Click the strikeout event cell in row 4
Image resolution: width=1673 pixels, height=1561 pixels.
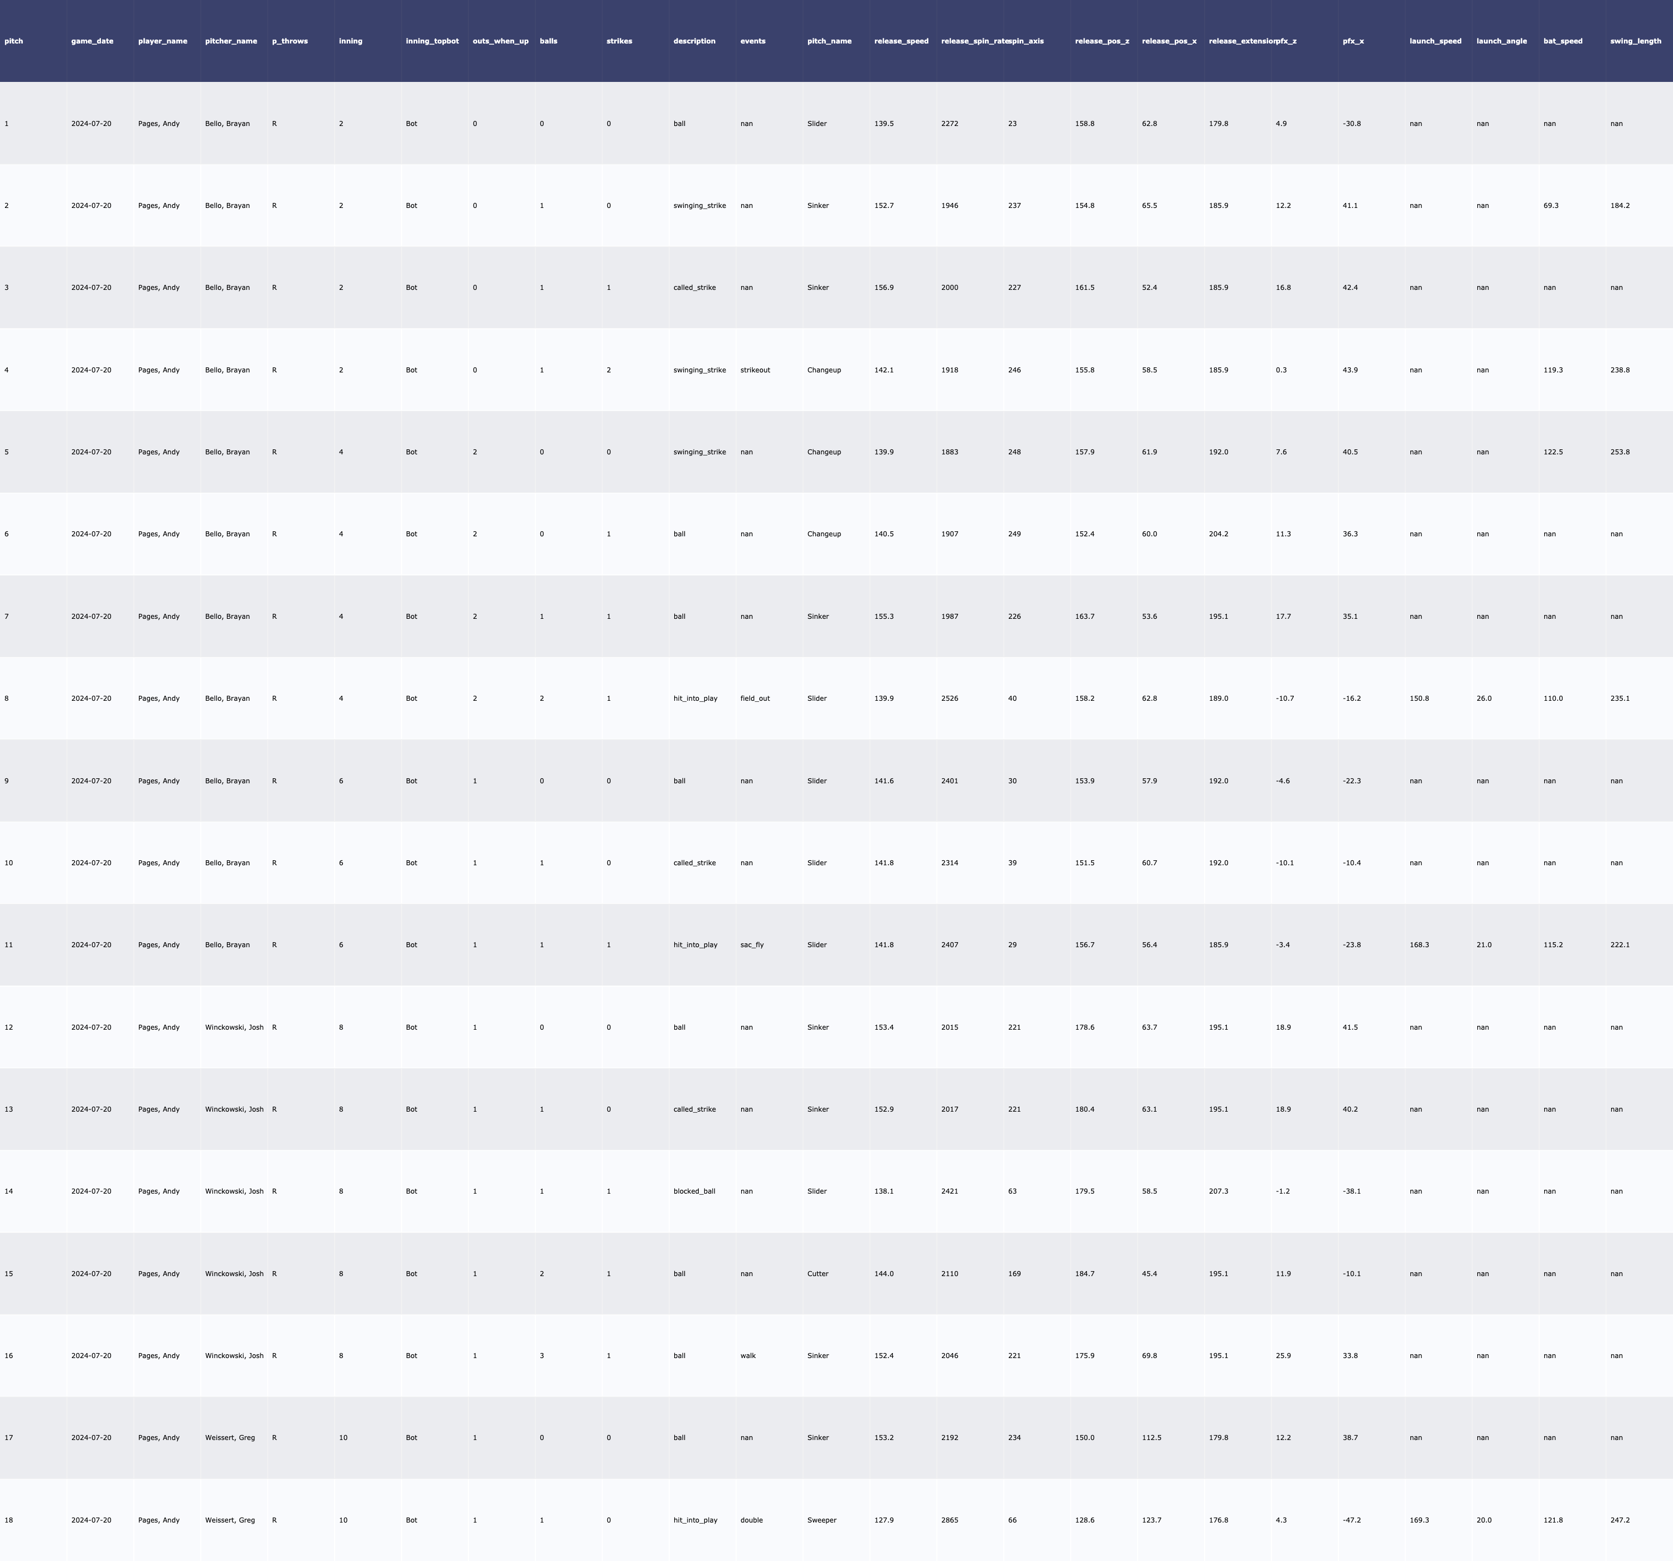[x=755, y=370]
